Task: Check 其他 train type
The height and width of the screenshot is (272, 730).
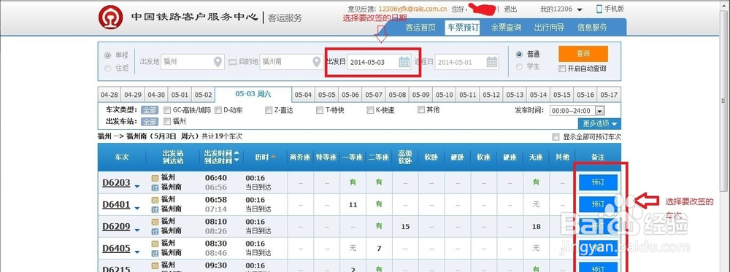Action: 421,110
